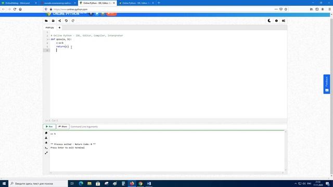Open the notification center icon
This screenshot has width=333, height=187.
pyautogui.click(x=328, y=183)
